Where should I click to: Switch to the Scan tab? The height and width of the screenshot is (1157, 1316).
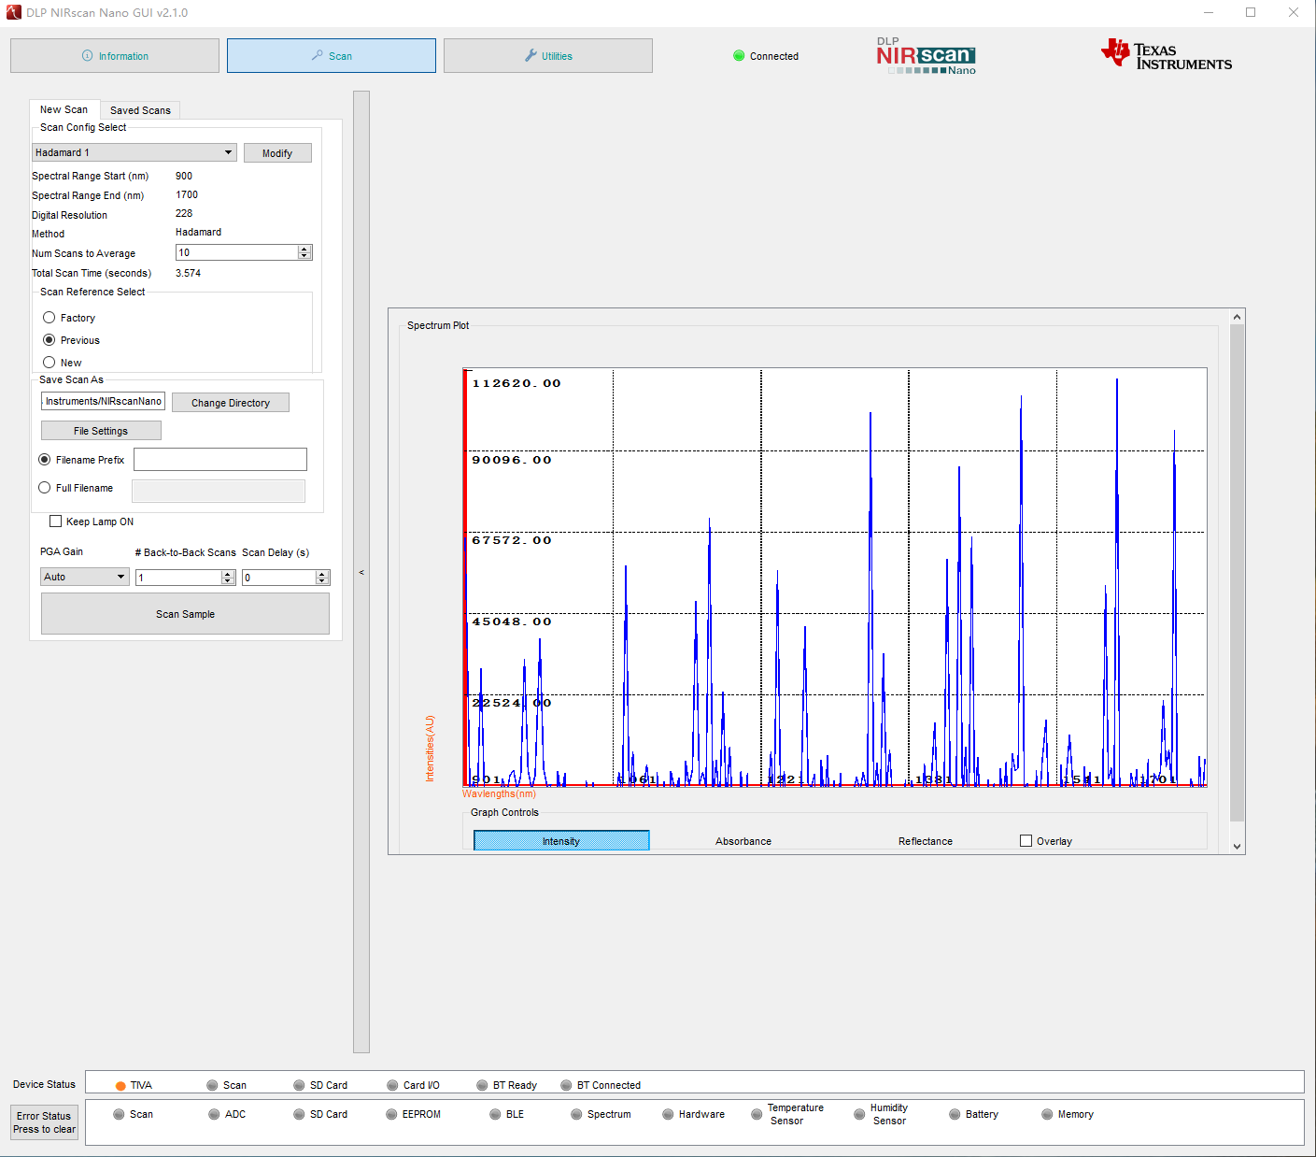(x=332, y=56)
